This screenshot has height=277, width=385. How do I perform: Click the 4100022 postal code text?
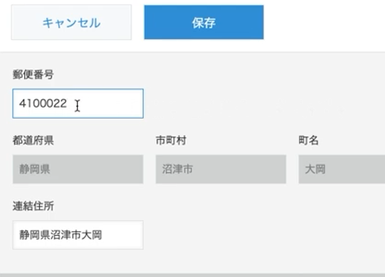point(43,103)
